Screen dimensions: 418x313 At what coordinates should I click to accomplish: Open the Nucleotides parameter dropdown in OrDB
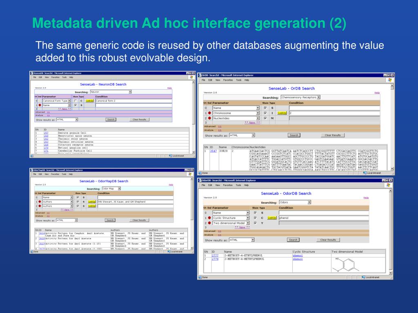pos(236,118)
